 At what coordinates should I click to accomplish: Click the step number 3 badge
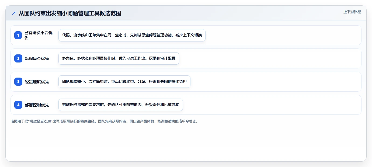[18, 82]
